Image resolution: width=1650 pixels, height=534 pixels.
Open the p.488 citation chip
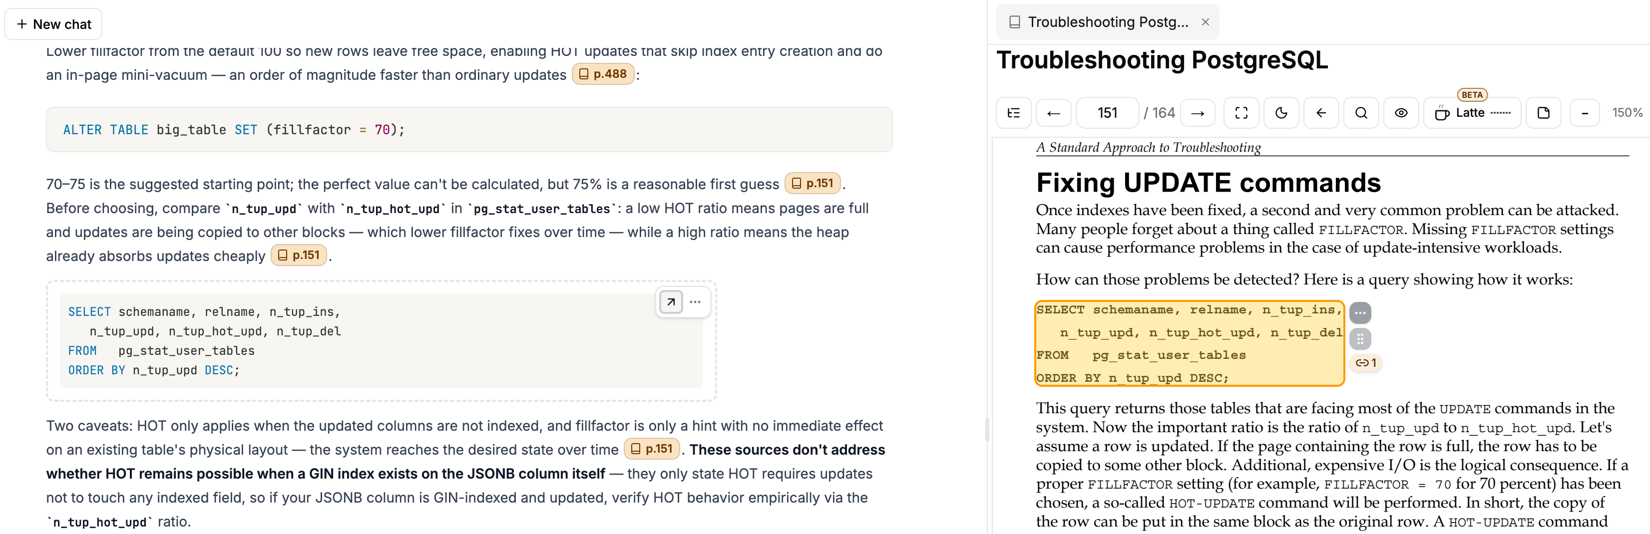[x=603, y=74]
